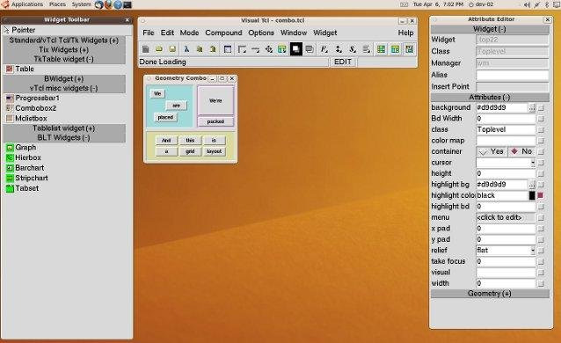Click the Anchor (four arrows) toolbar icon
Screen dimensions: 561x343
269,49
